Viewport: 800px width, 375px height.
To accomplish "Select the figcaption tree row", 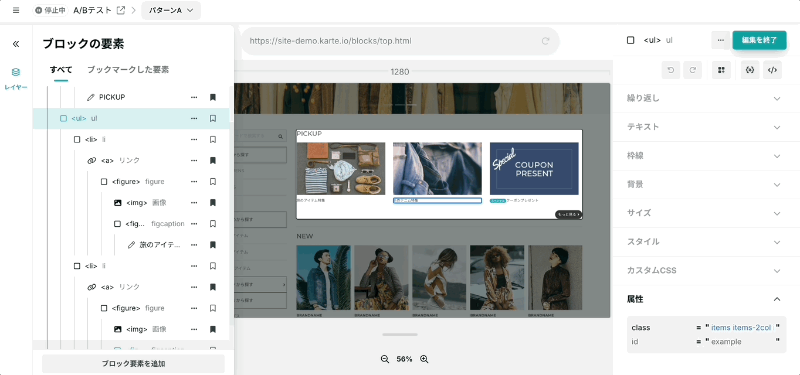I will pyautogui.click(x=131, y=224).
